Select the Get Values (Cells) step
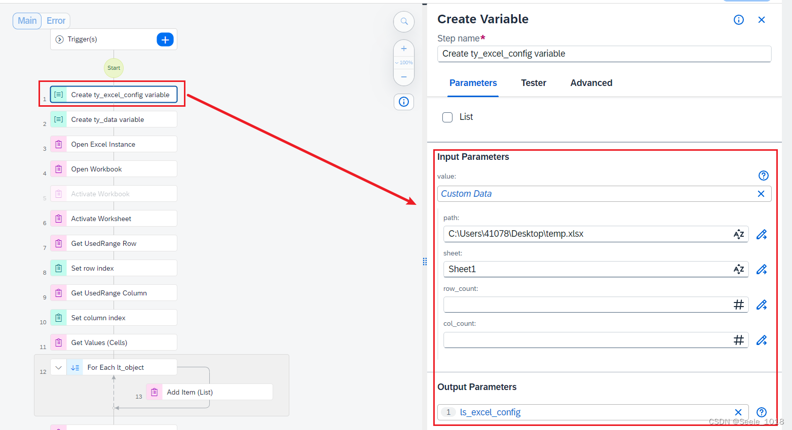Image resolution: width=792 pixels, height=430 pixels. 114,342
